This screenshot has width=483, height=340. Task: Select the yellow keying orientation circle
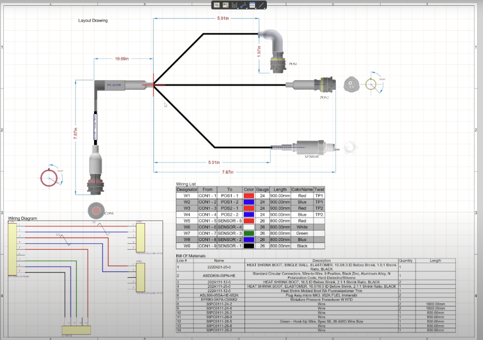[370, 84]
